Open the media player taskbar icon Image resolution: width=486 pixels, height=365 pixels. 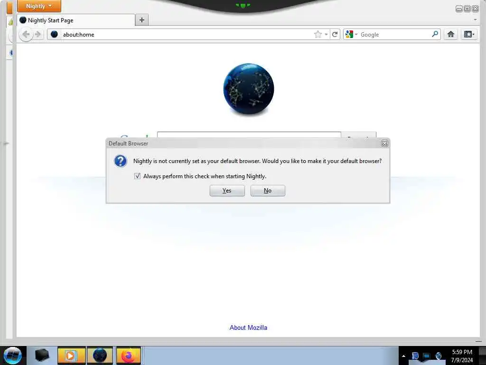(x=71, y=355)
